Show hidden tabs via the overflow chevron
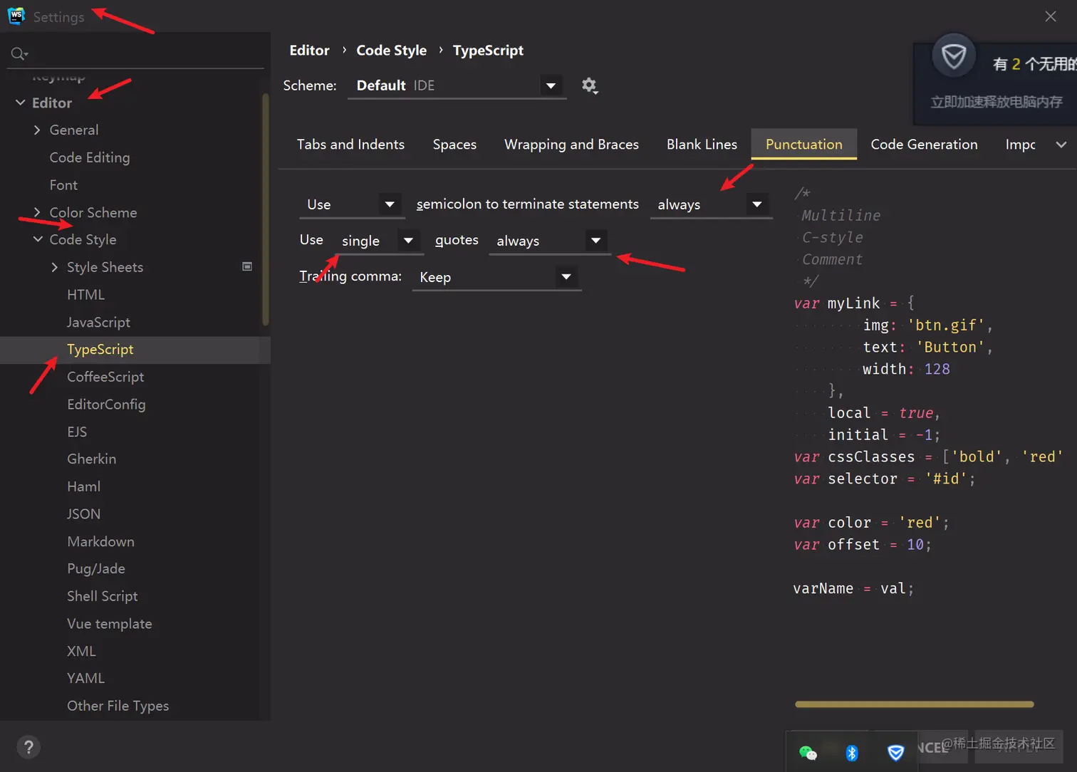The height and width of the screenshot is (772, 1077). click(x=1061, y=145)
